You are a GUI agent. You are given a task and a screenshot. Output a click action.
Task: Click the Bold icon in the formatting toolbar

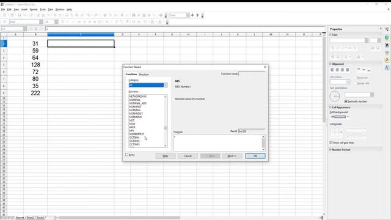pos(62,22)
